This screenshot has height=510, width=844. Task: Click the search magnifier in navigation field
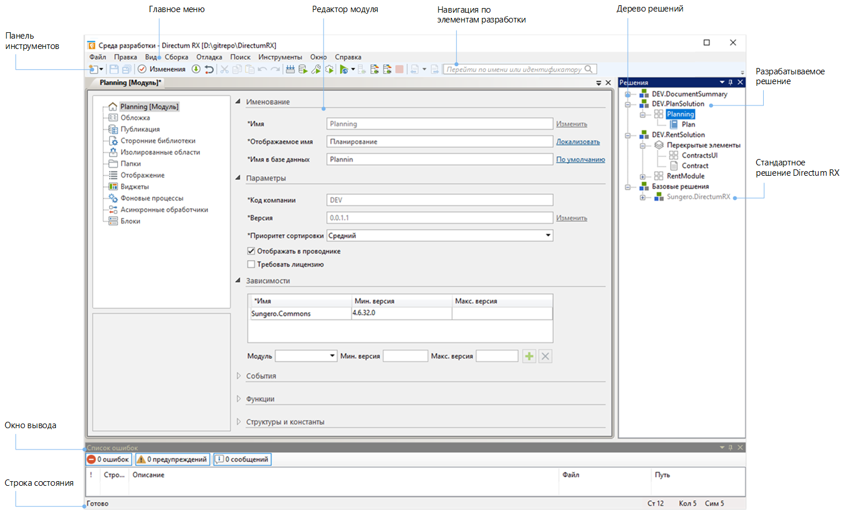588,69
